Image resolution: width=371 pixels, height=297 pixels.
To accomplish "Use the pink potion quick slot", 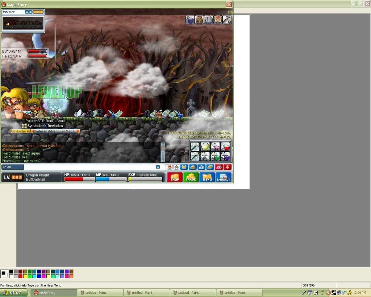I will coord(215,147).
